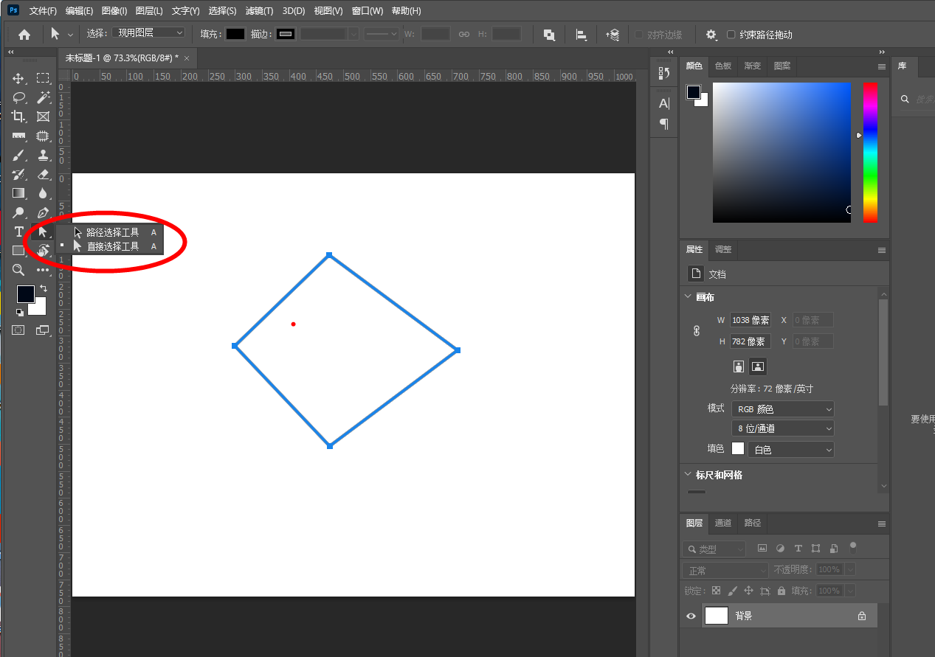Screen dimensions: 935x657
Task: Select the Horizontal Type tool
Action: pos(18,232)
